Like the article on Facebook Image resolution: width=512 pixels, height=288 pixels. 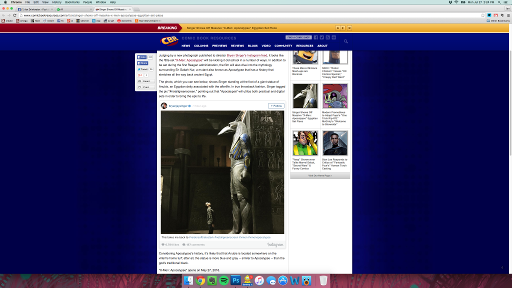pos(141,57)
